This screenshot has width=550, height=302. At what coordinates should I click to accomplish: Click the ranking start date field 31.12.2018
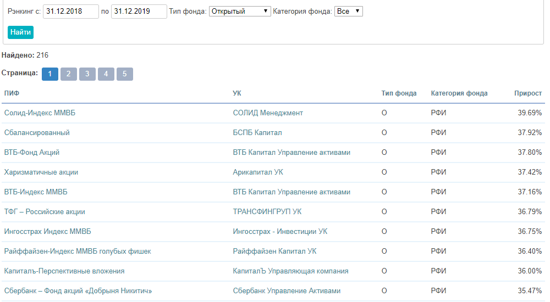[71, 11]
